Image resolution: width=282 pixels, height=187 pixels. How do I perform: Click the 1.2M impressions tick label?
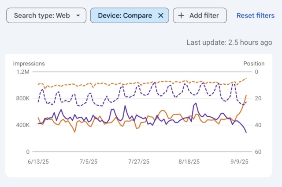[x=22, y=72]
